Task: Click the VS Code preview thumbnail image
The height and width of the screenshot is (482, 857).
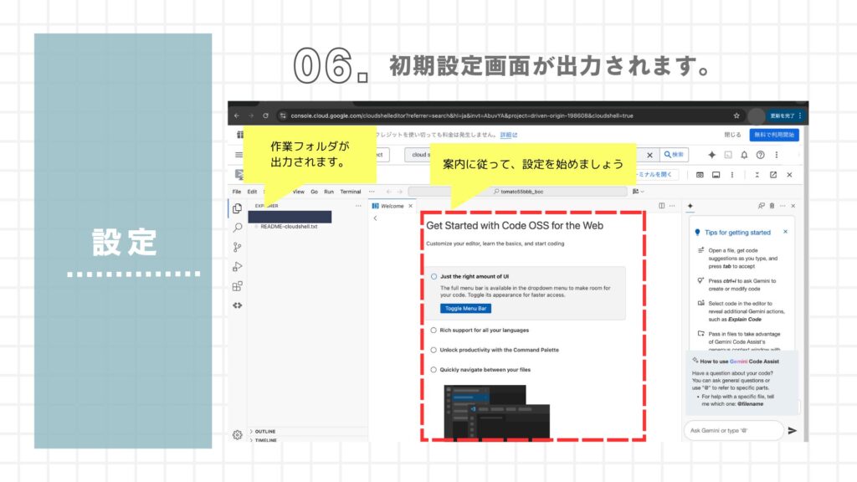Action: pos(497,412)
